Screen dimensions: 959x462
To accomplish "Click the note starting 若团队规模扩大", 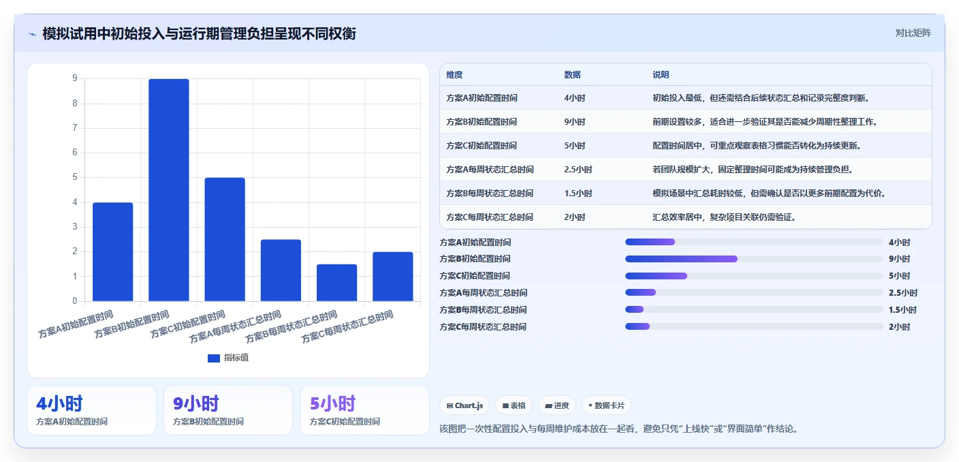I will (x=753, y=170).
